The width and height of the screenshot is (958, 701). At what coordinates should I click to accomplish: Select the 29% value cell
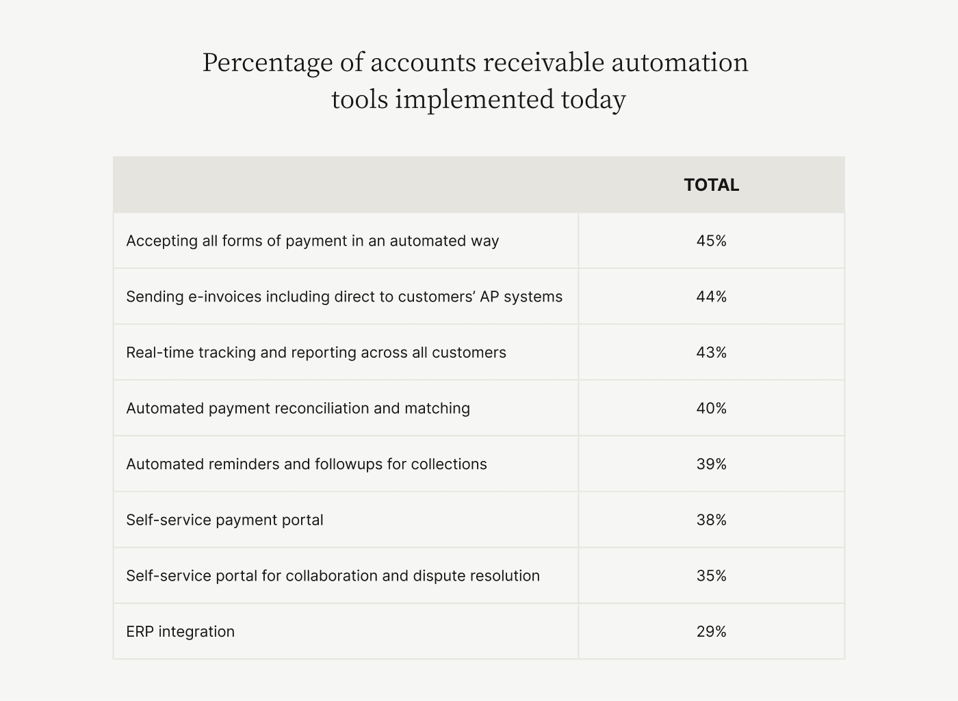point(711,632)
